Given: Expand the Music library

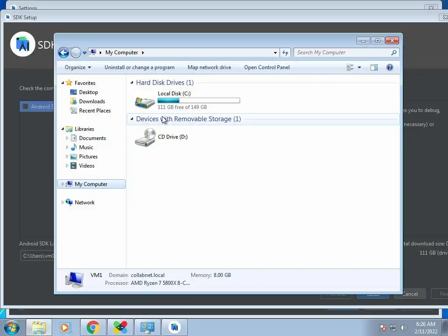Looking at the screenshot, I should coord(67,147).
